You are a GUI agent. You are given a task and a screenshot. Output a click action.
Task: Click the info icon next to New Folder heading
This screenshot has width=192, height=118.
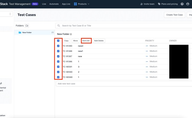click(x=71, y=34)
